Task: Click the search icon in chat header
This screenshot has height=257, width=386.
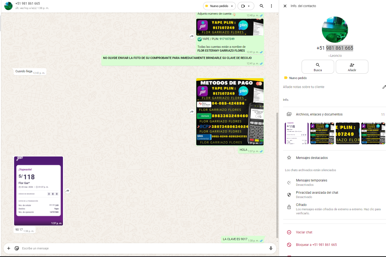Action: click(261, 6)
